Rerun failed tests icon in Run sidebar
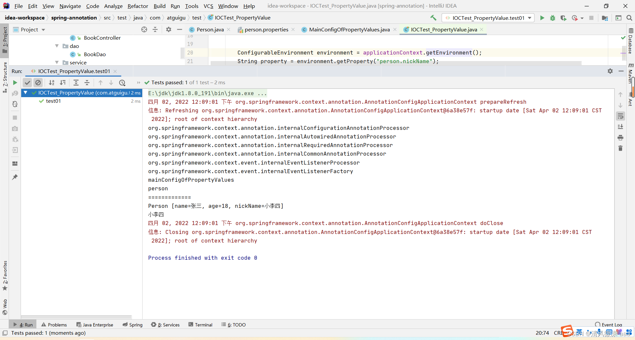This screenshot has height=340, width=635. [15, 94]
